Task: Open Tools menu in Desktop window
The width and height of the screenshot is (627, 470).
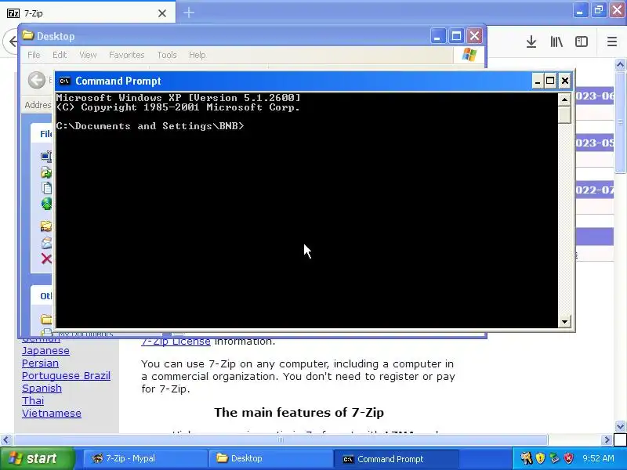Action: (x=167, y=55)
